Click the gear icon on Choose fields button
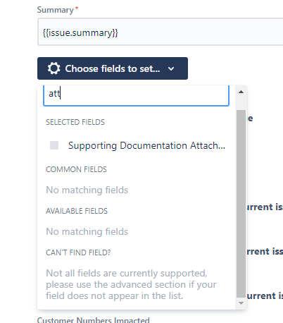283x323 pixels. pos(54,68)
